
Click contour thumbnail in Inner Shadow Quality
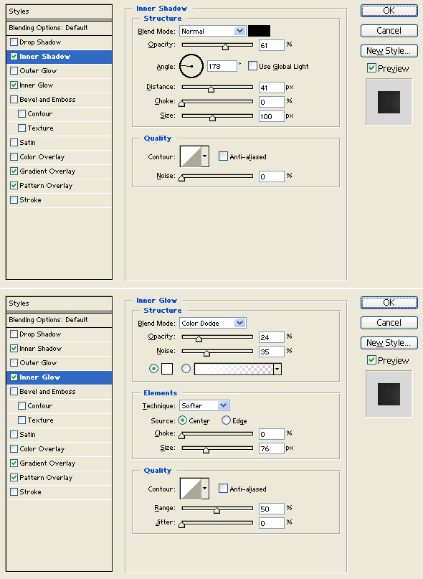point(191,156)
